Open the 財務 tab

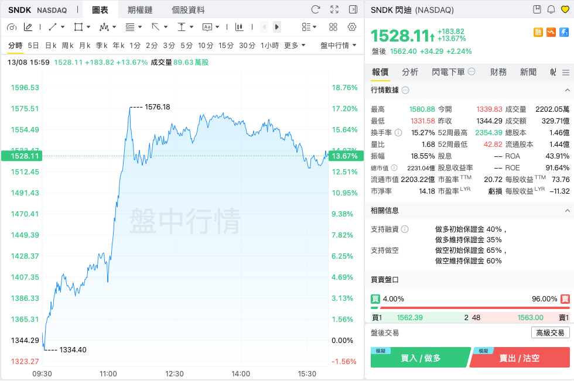[x=498, y=73]
